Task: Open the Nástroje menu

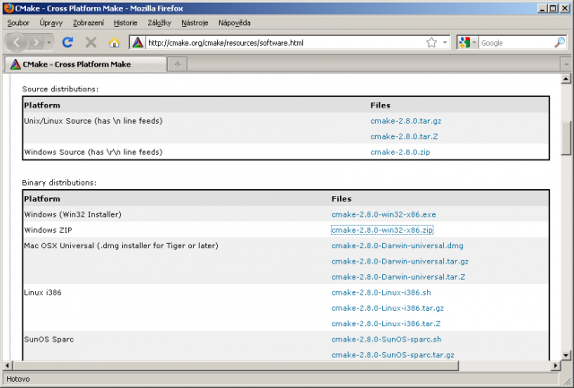Action: point(195,22)
